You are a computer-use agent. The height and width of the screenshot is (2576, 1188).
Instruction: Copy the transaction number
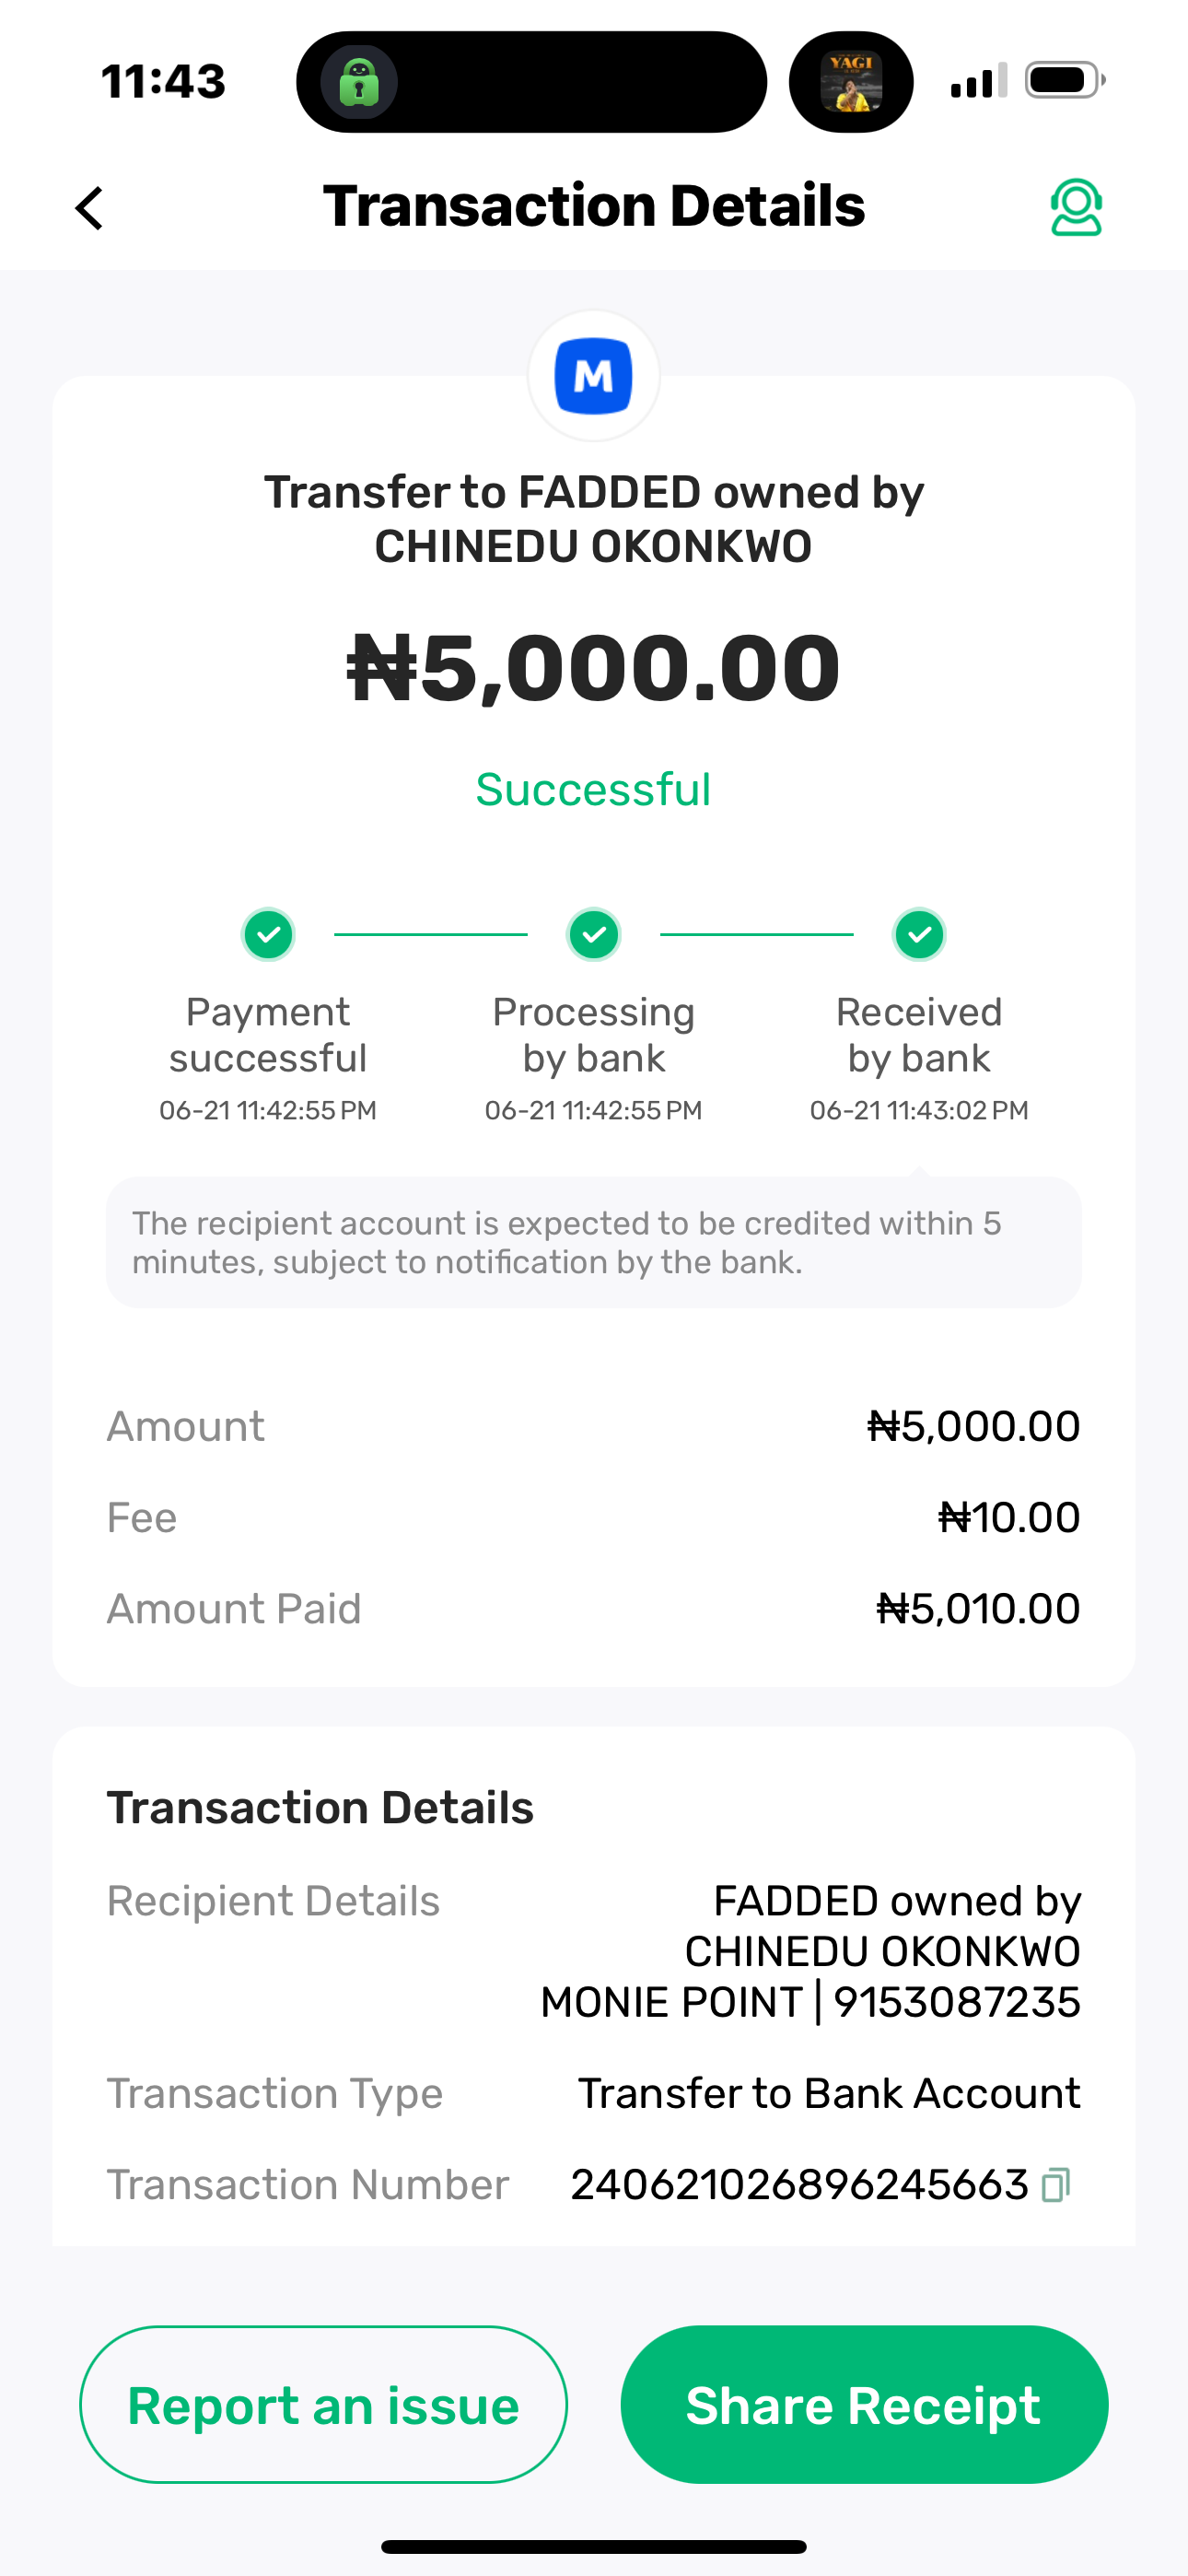tap(1055, 2185)
